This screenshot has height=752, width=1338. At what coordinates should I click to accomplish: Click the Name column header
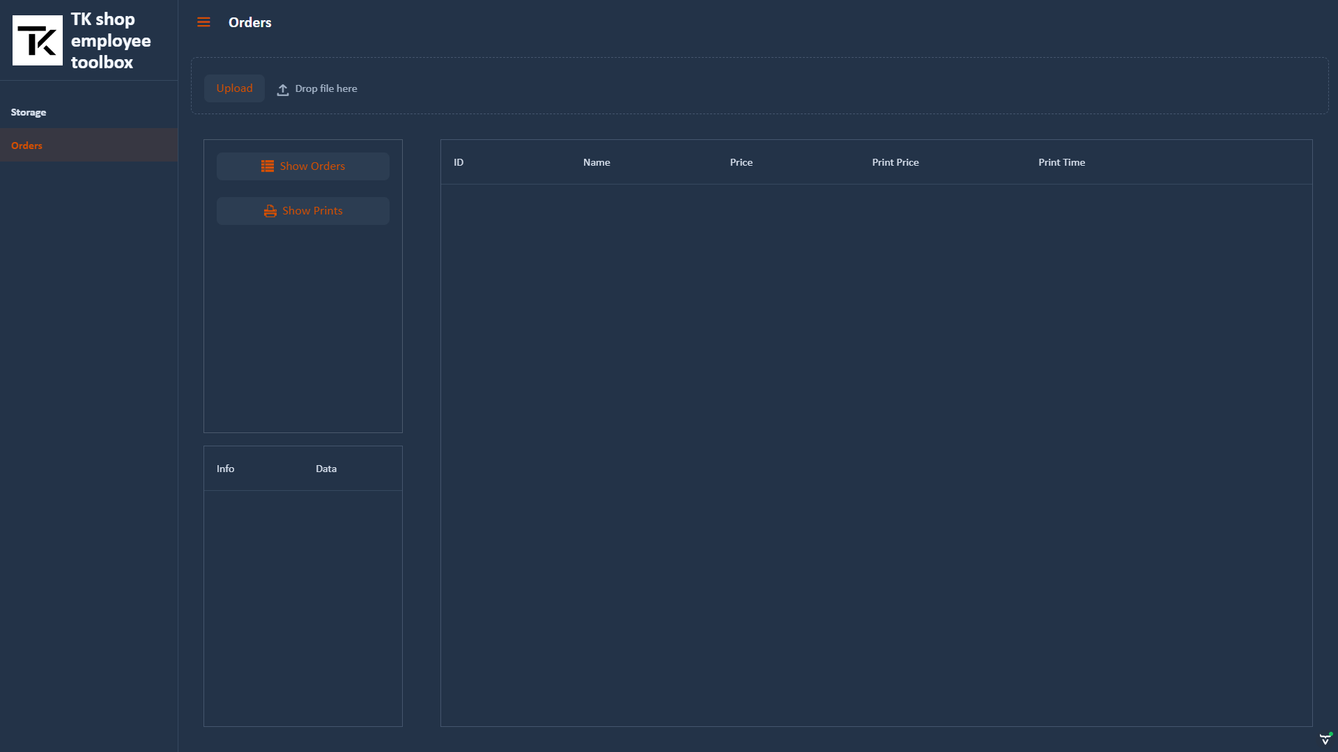click(x=597, y=162)
